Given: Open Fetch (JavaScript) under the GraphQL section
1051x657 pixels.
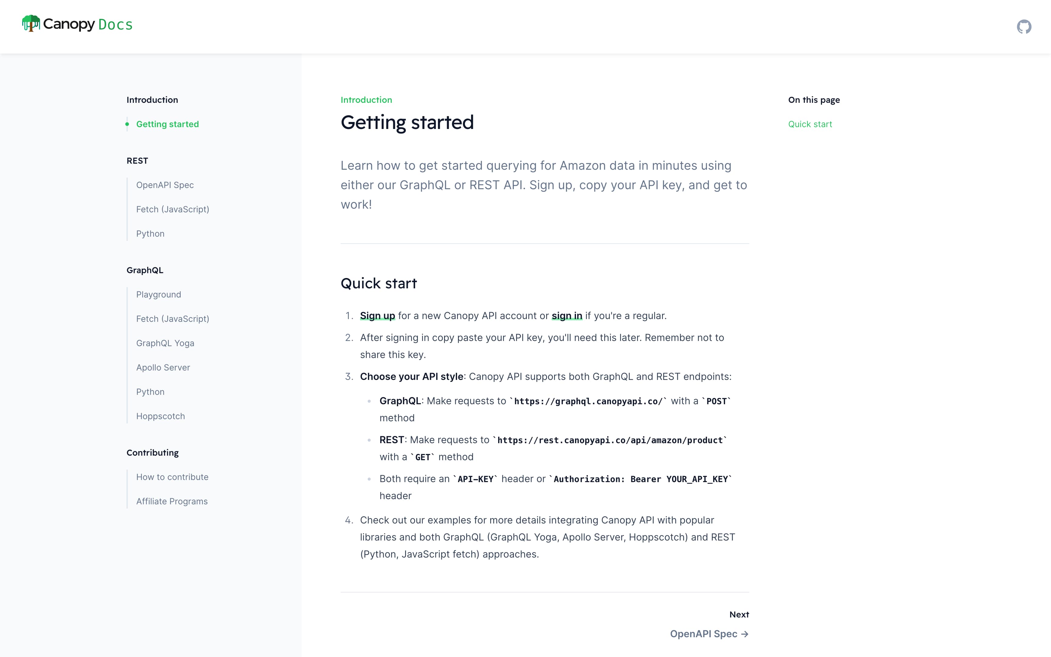Looking at the screenshot, I should 172,319.
